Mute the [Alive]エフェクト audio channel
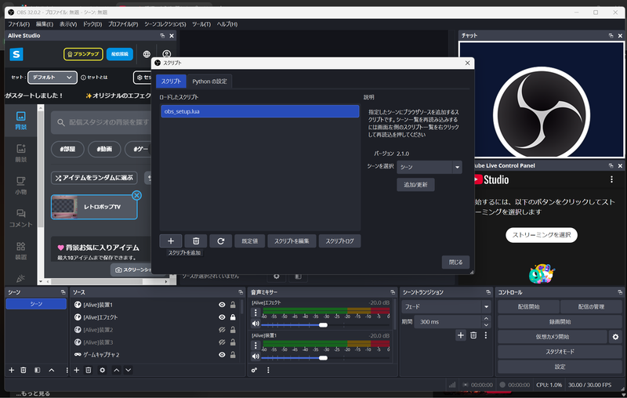 pos(256,324)
